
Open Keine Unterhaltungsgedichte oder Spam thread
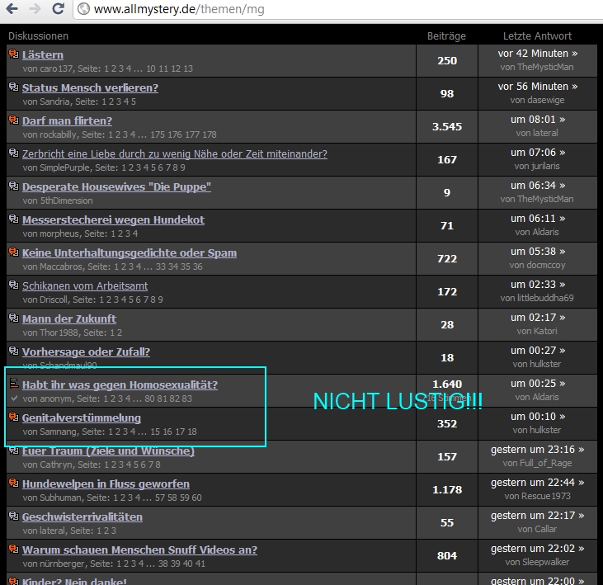pos(130,253)
